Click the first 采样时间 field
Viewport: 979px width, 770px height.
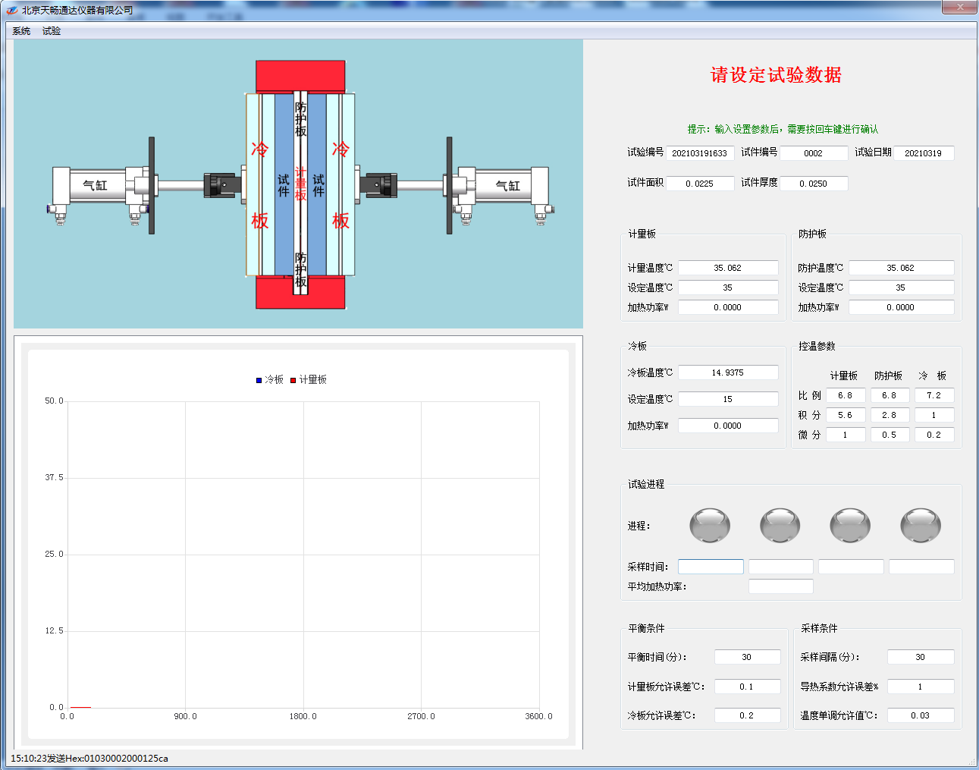(711, 567)
